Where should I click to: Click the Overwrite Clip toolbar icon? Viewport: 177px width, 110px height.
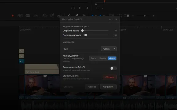(52, 16)
